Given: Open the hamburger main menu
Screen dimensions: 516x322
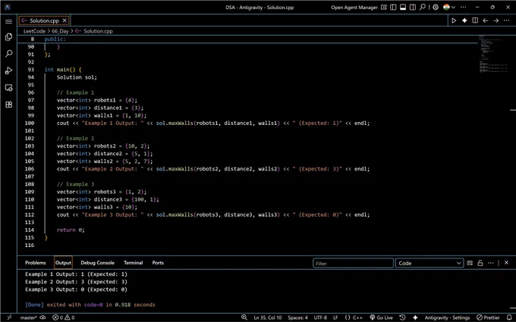Looking at the screenshot, I should [x=9, y=21].
